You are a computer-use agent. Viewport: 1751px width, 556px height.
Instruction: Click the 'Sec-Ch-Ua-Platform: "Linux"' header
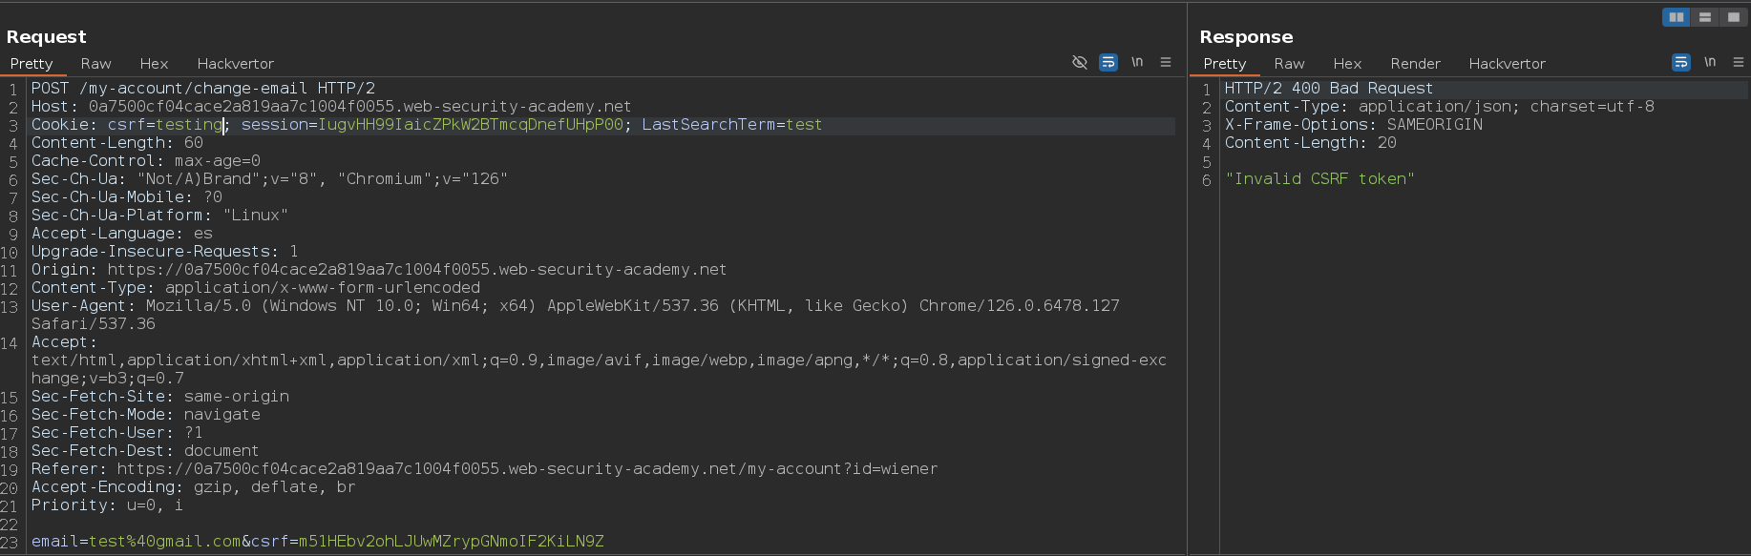coord(159,216)
